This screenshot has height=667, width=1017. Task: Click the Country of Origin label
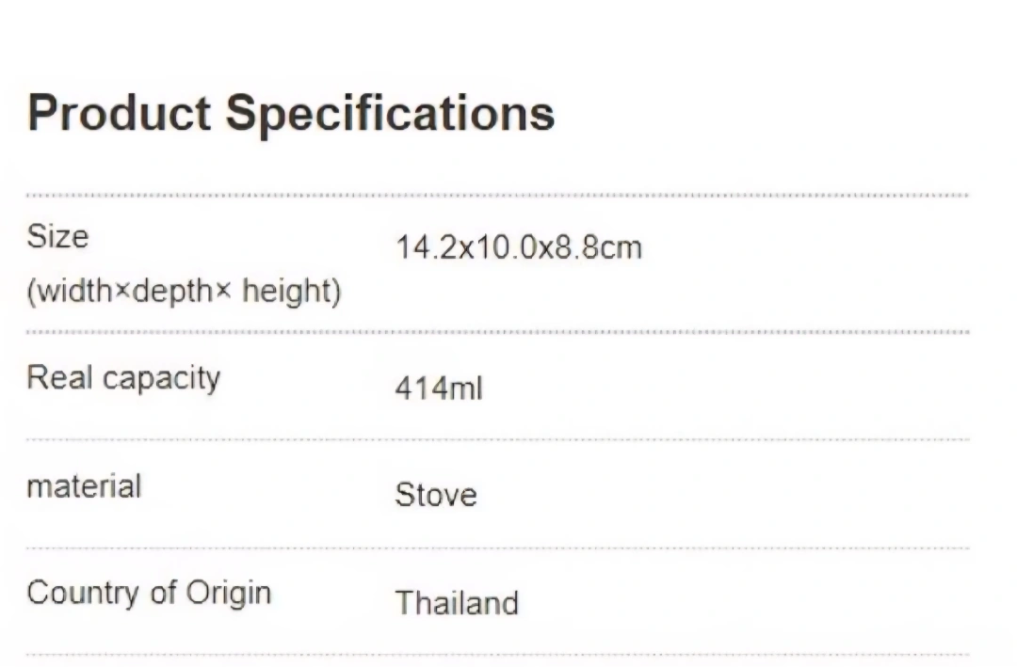coord(149,594)
